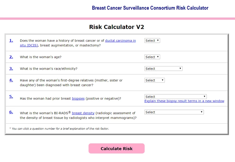Click the biopsies hyperlink
235x162 pixels.
click(x=78, y=99)
